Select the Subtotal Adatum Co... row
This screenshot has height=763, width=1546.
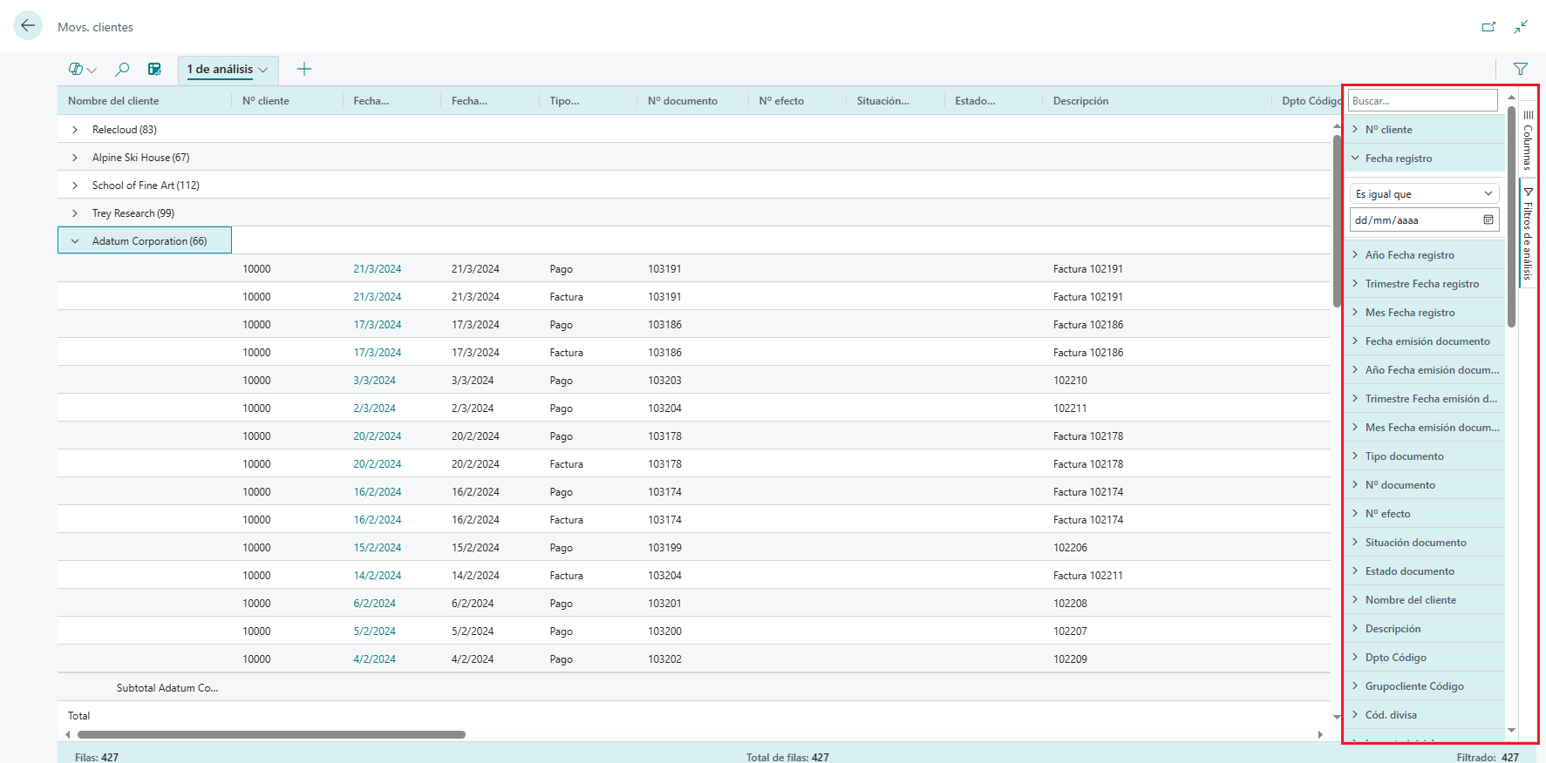[694, 687]
